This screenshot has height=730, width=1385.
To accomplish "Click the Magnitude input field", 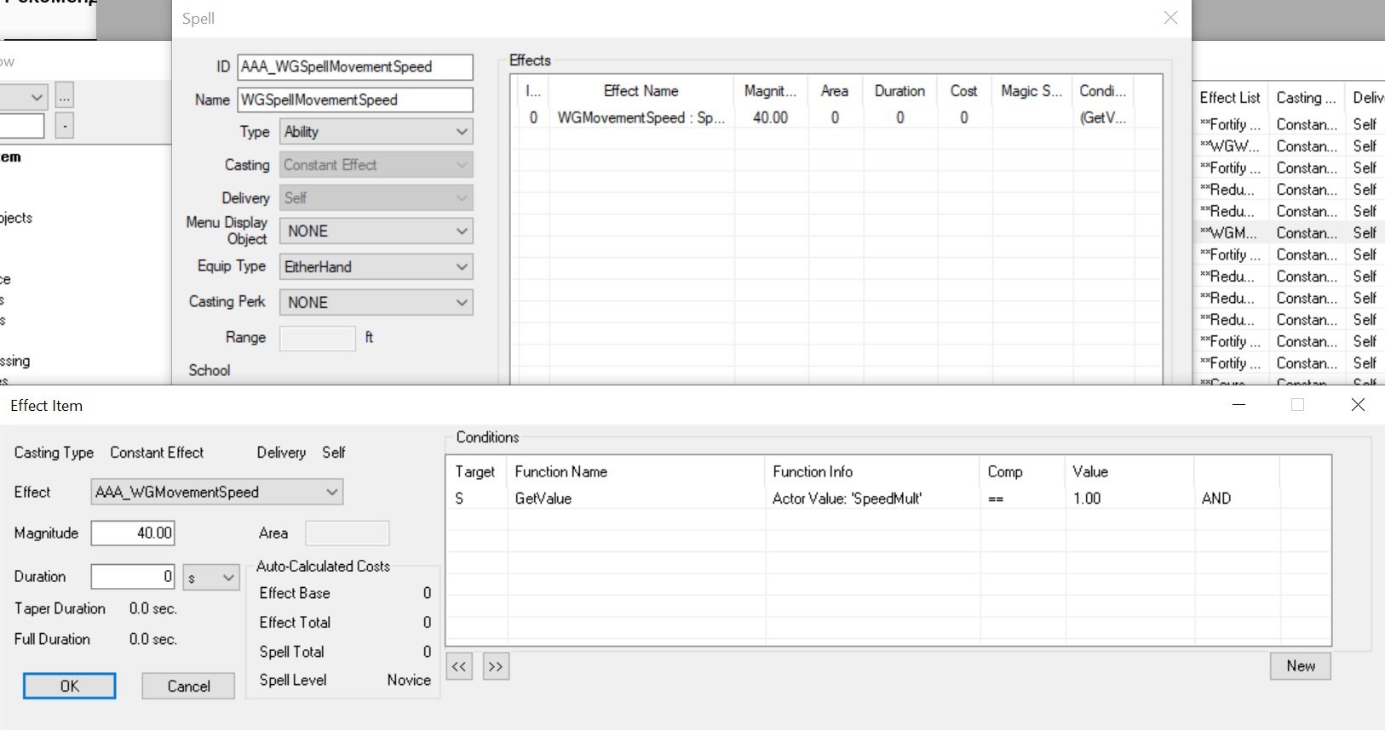I will pyautogui.click(x=133, y=533).
